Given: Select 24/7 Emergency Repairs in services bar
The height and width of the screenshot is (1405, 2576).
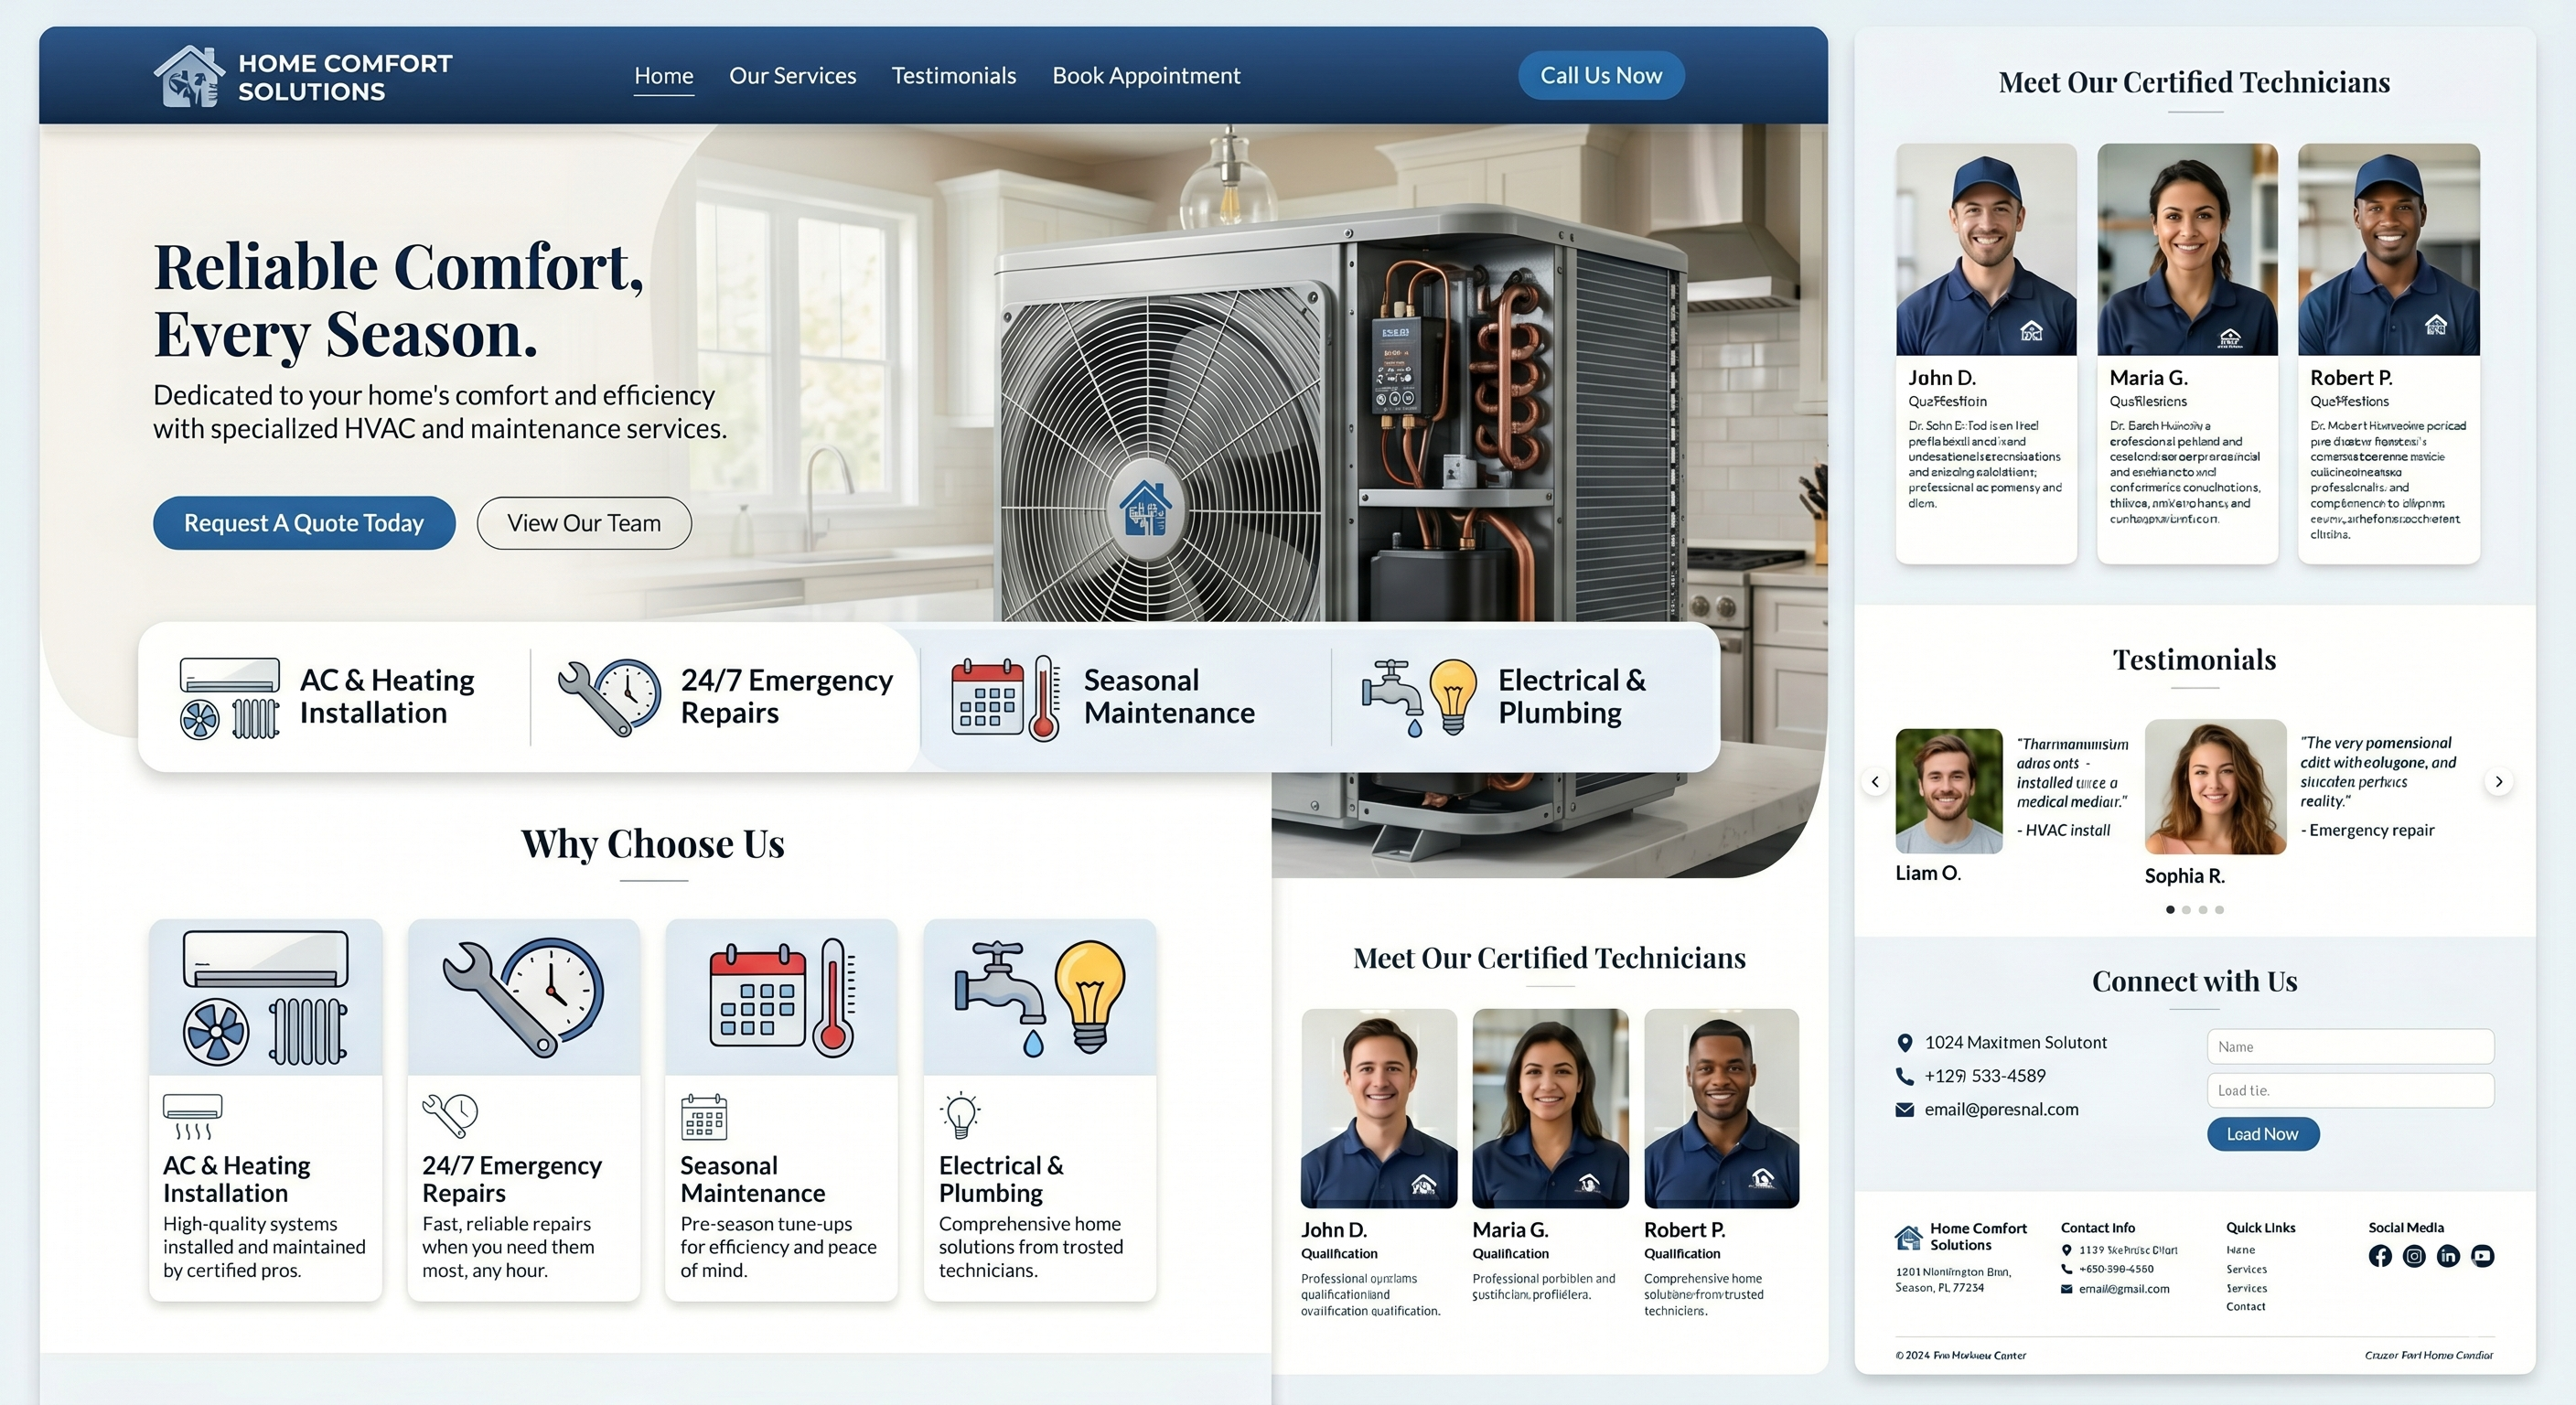Looking at the screenshot, I should (787, 697).
